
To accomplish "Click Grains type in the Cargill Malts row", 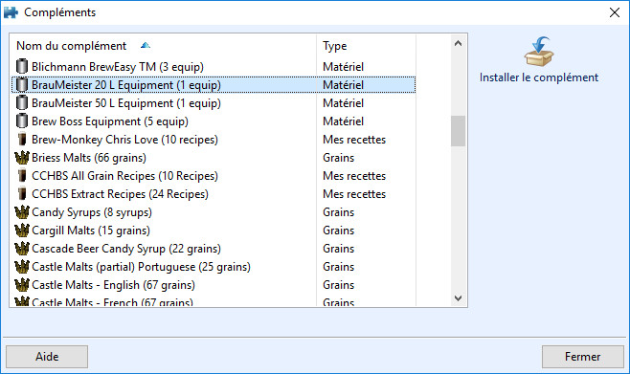I will coord(339,231).
